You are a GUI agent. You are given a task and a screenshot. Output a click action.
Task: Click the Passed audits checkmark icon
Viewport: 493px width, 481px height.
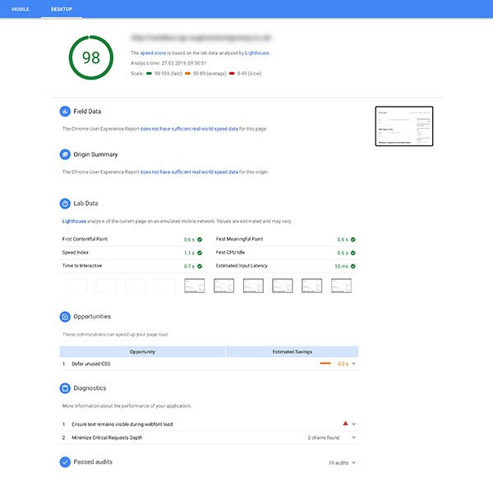(x=65, y=462)
